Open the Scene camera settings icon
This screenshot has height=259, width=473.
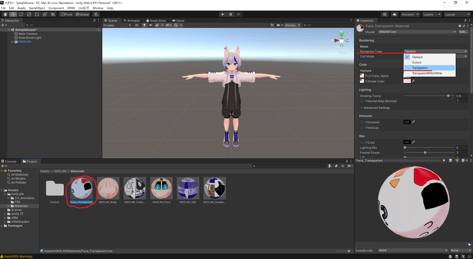pos(279,25)
